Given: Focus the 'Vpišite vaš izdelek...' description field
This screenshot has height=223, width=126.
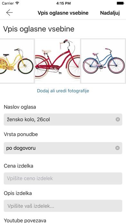Looking at the screenshot, I should click(63, 206).
